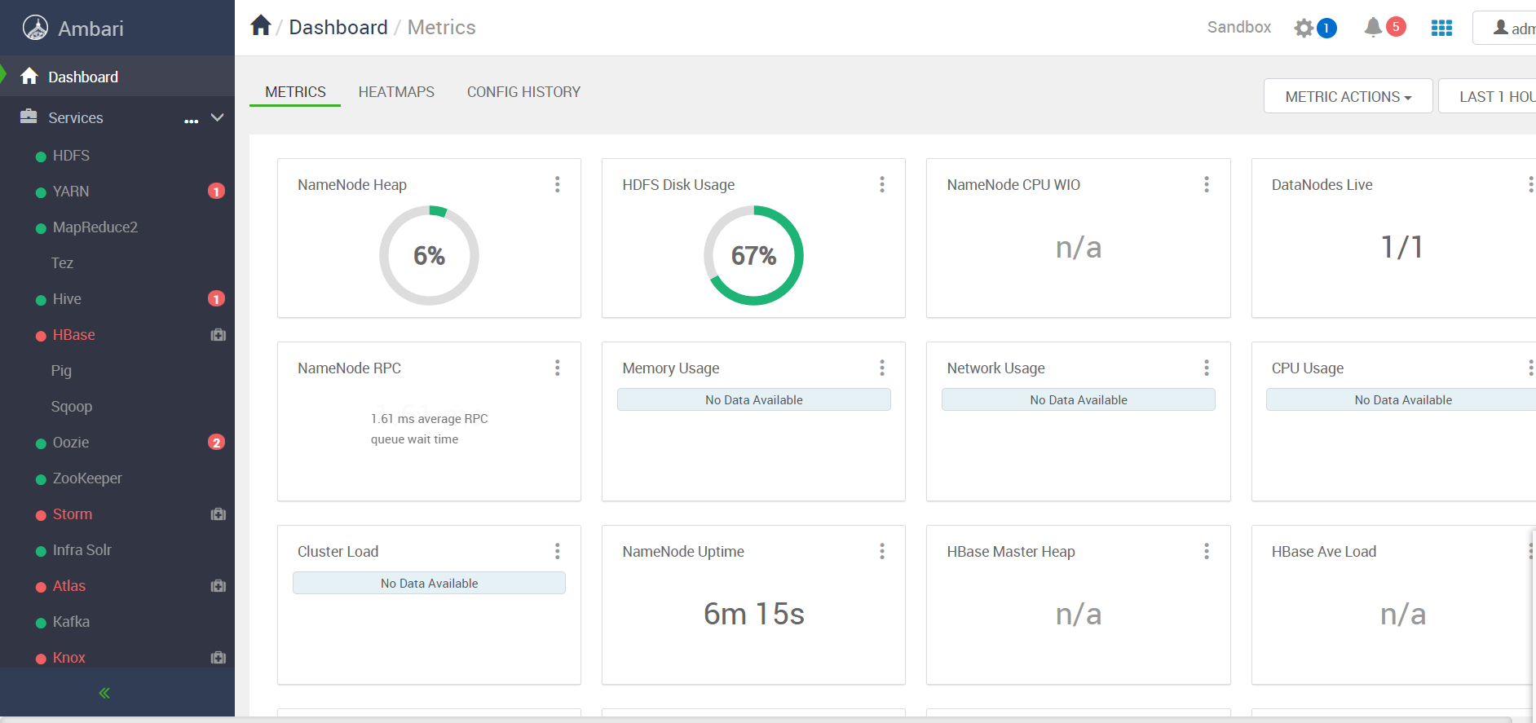Open Tez service
The image size is (1536, 723).
[x=62, y=263]
